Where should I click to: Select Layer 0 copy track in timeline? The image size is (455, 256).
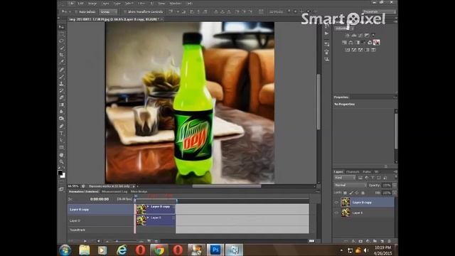point(100,209)
